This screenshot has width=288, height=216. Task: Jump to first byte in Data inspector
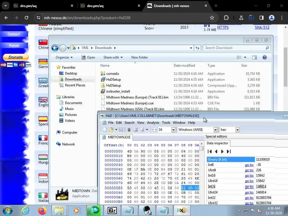click(x=210, y=151)
